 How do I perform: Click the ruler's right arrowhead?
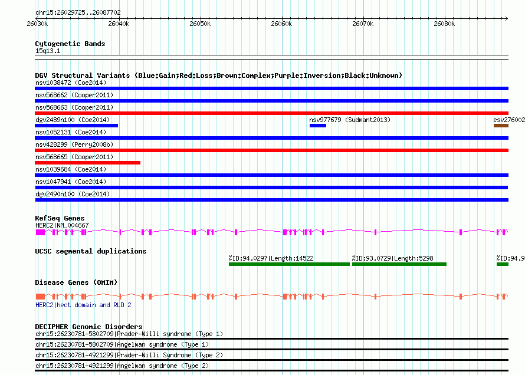506,18
